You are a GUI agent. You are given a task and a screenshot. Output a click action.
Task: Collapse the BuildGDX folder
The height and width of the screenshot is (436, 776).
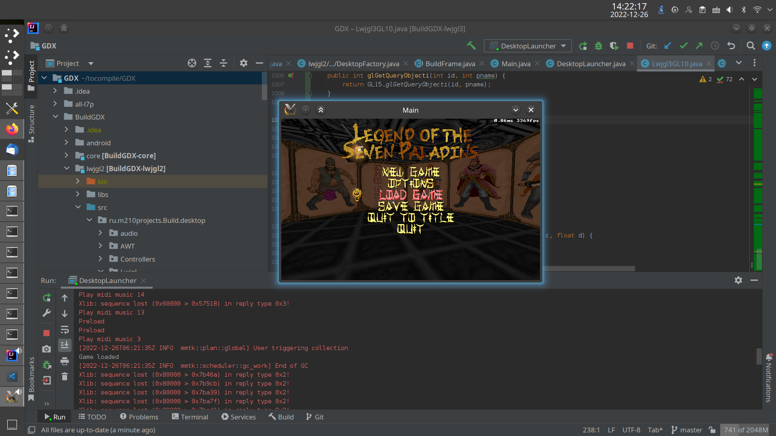(55, 117)
